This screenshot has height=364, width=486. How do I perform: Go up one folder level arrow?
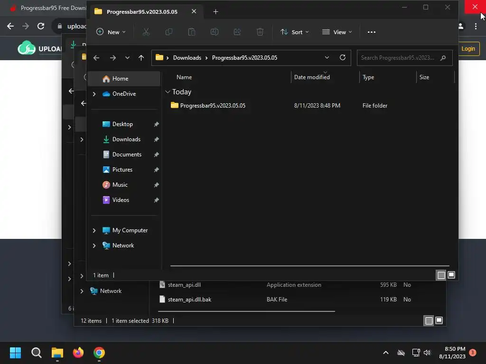(141, 58)
